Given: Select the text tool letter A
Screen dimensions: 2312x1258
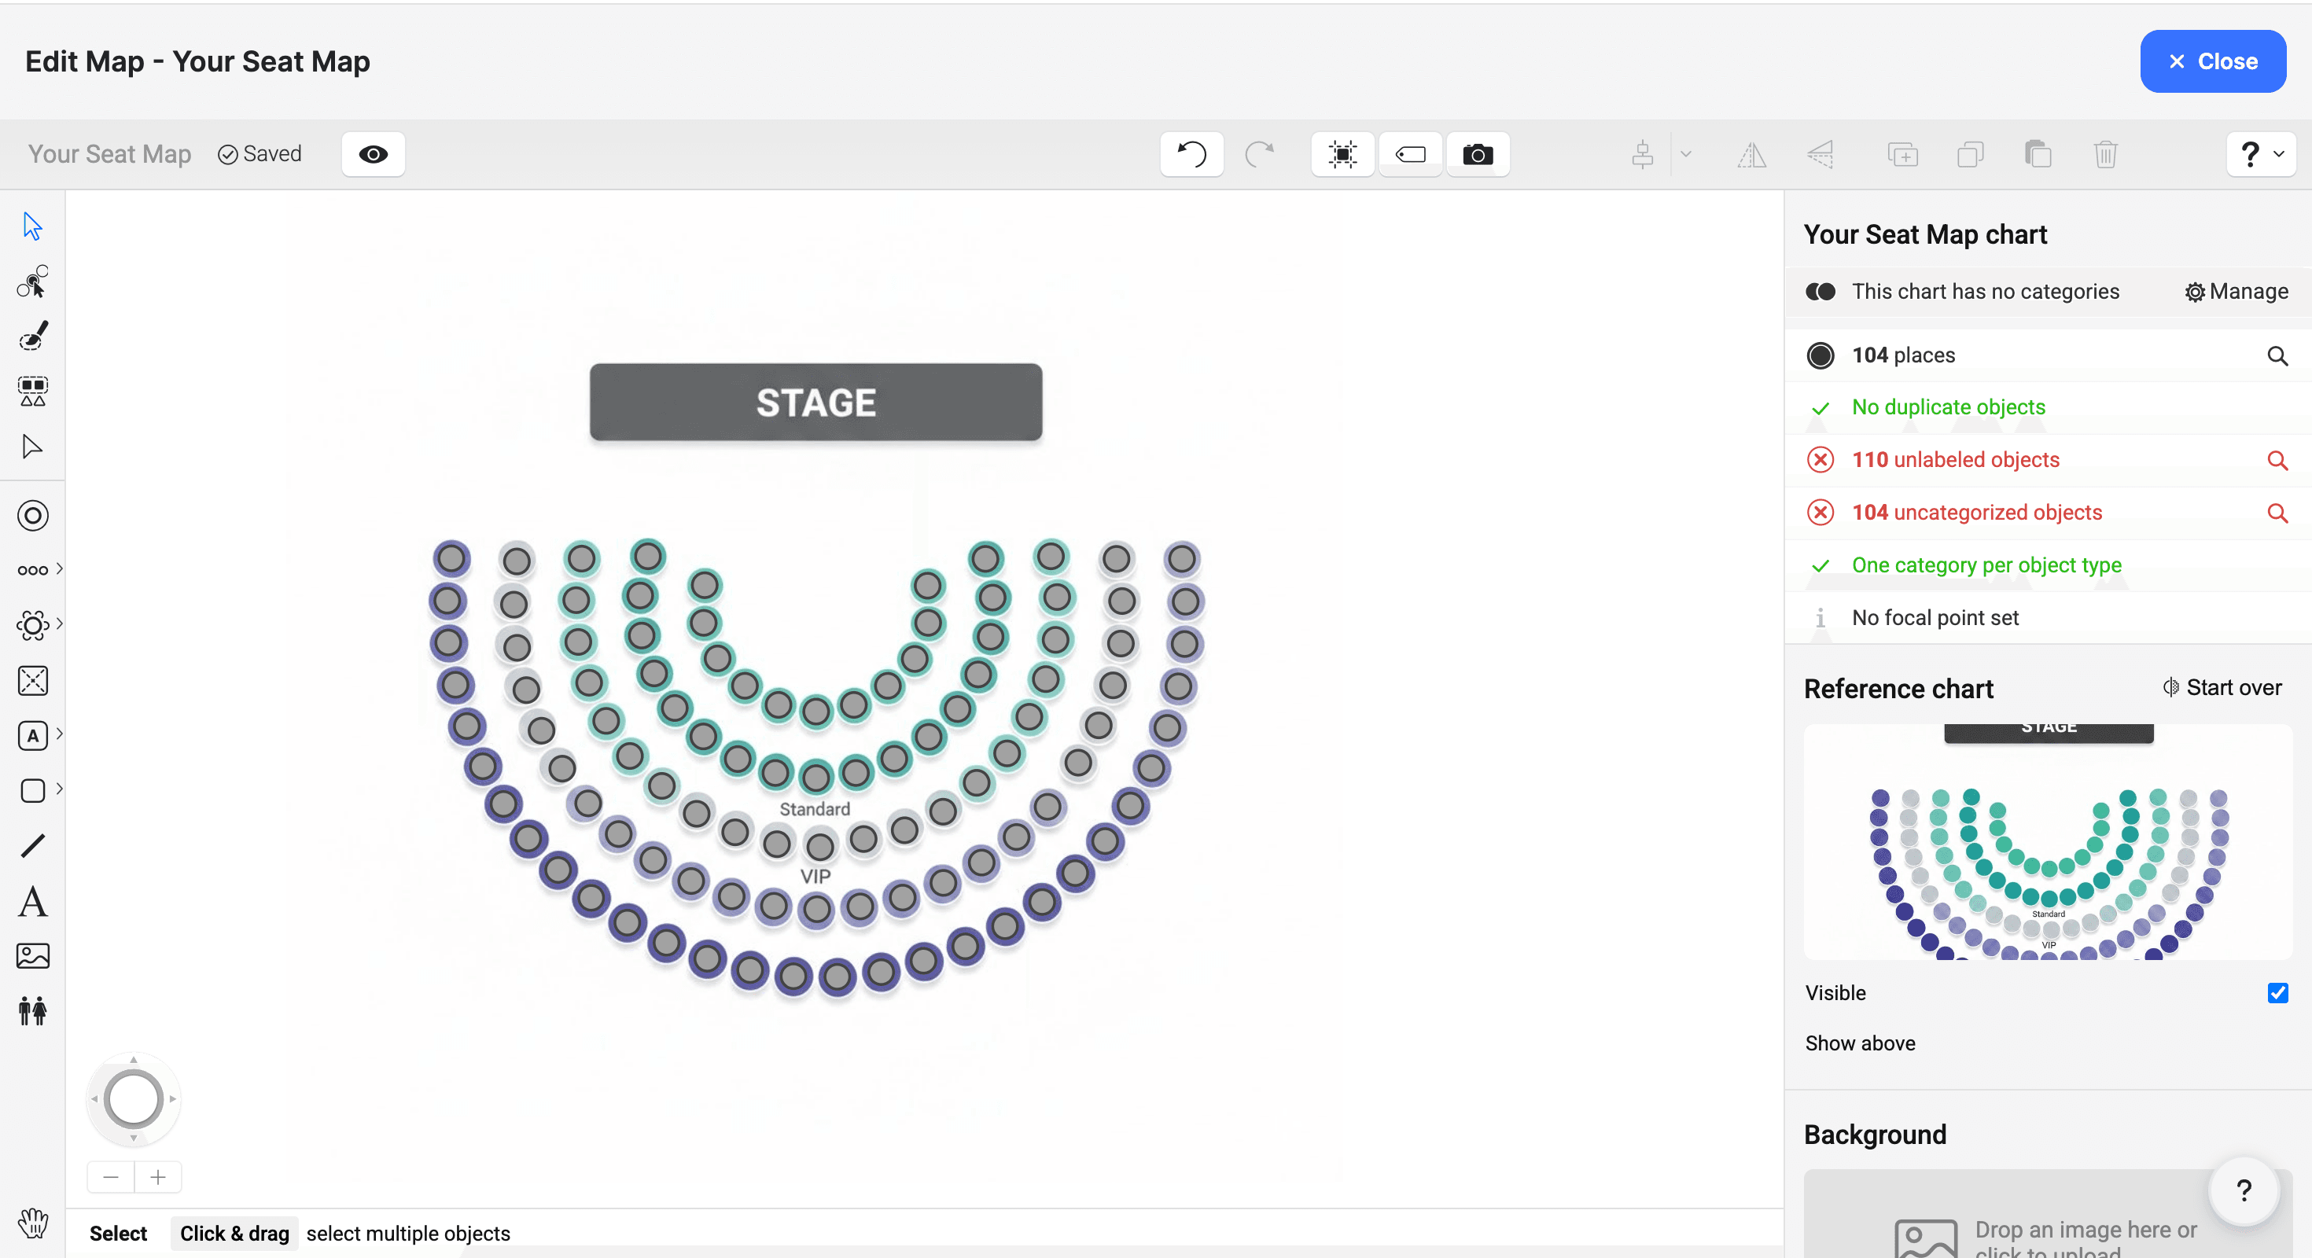Looking at the screenshot, I should tap(32, 901).
